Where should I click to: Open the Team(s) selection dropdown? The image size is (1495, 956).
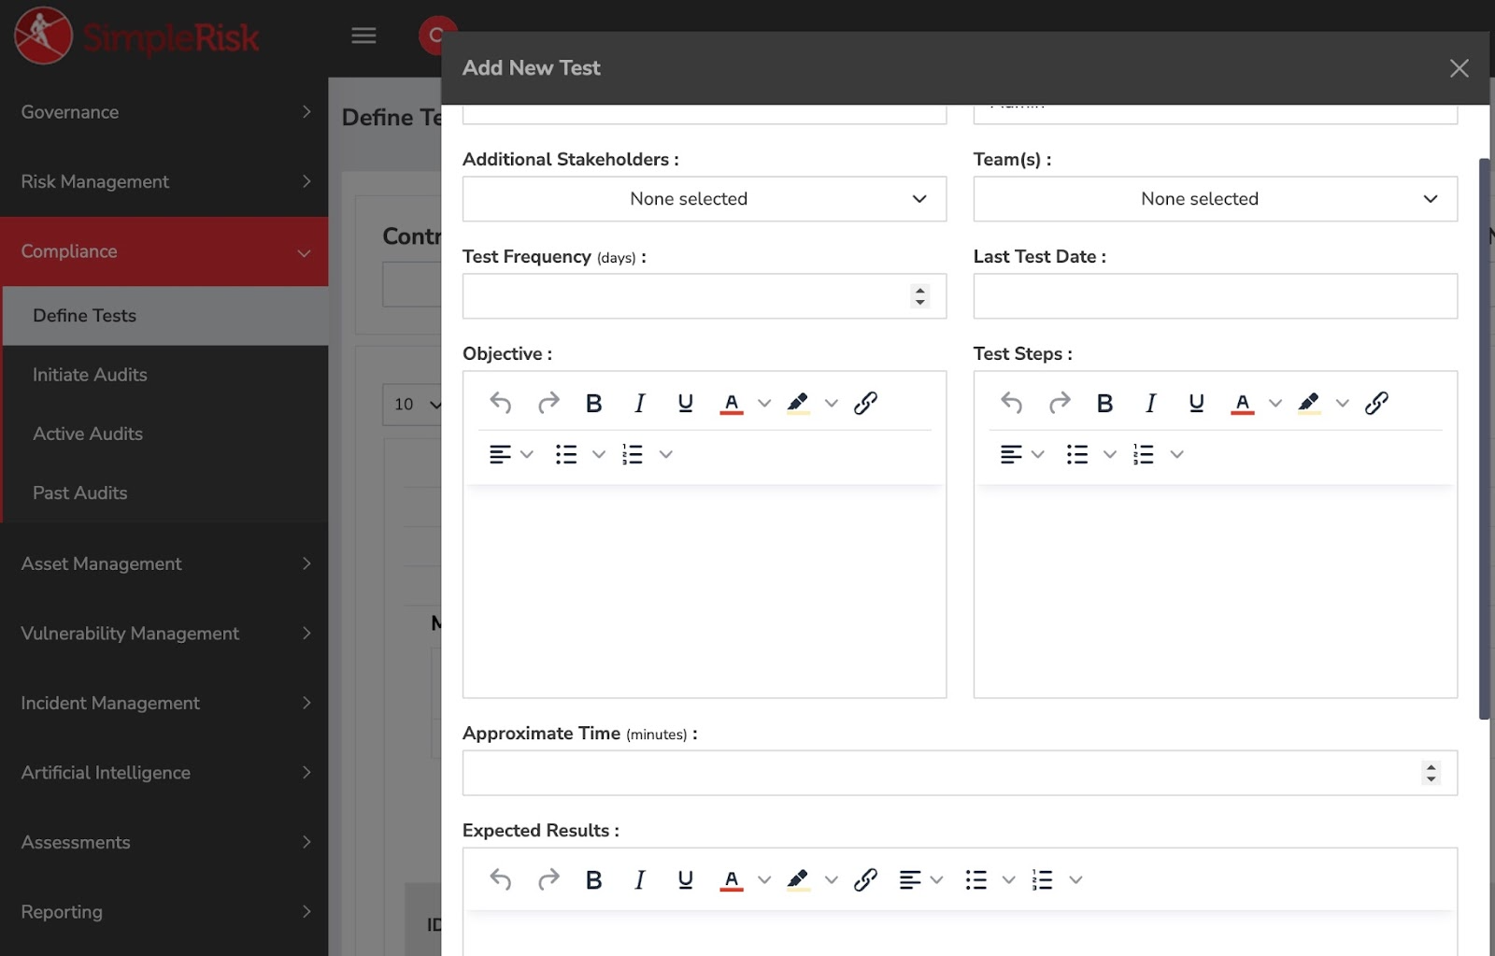pos(1215,199)
